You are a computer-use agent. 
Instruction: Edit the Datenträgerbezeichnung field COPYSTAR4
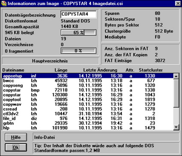(78, 14)
